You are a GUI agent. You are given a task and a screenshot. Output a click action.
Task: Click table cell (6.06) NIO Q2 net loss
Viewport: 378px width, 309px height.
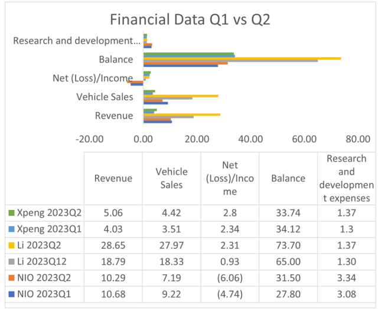(230, 278)
